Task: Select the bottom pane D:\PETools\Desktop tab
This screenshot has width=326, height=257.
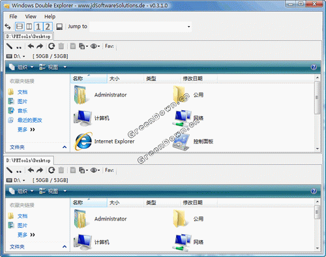Action: pyautogui.click(x=29, y=160)
